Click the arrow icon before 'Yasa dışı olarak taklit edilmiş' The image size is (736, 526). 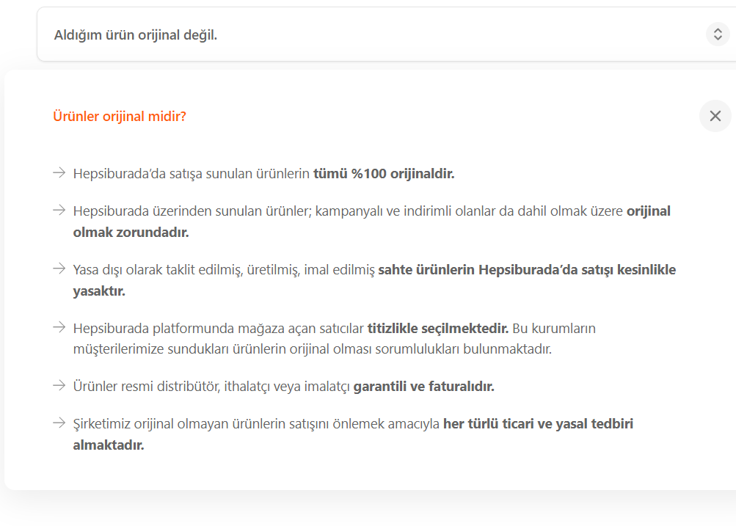click(x=59, y=269)
